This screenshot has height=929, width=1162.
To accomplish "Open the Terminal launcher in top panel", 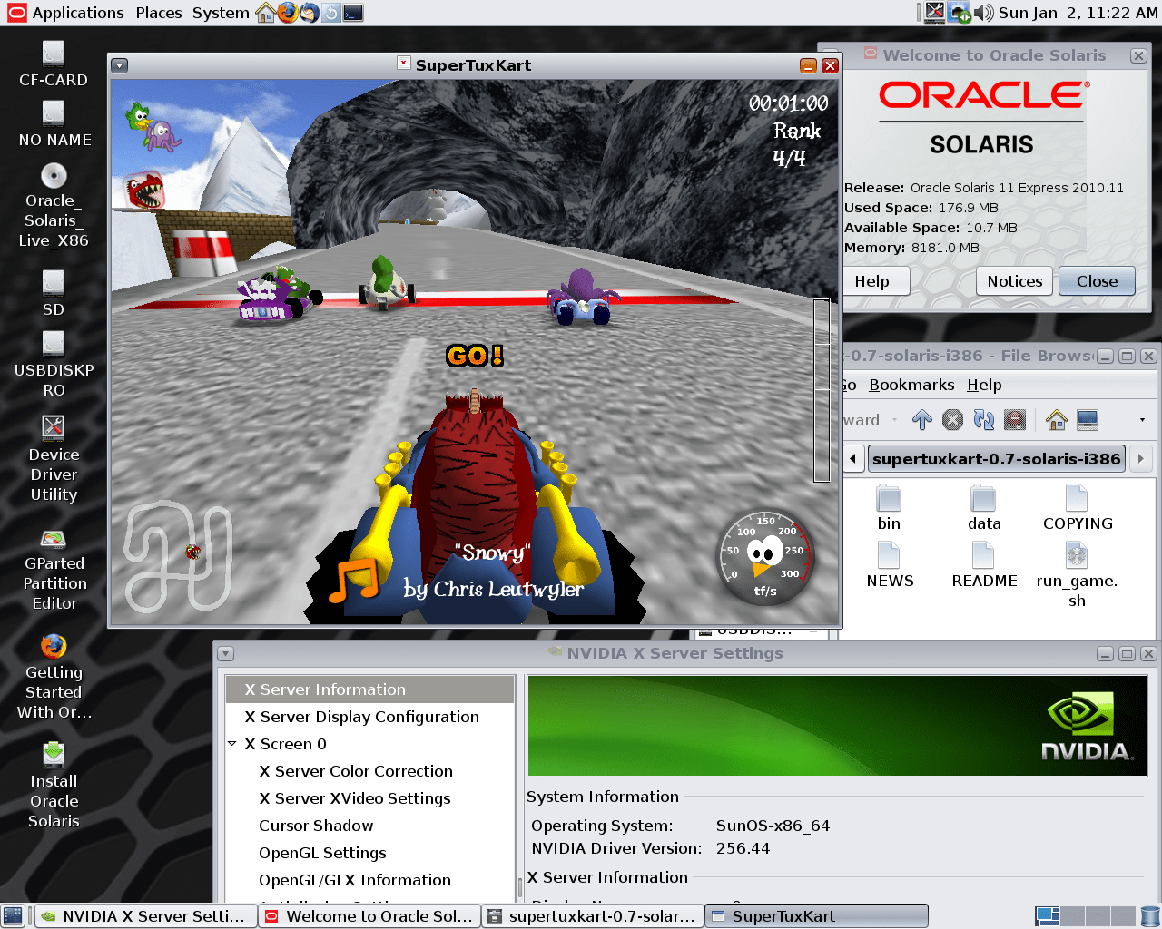I will click(x=353, y=13).
